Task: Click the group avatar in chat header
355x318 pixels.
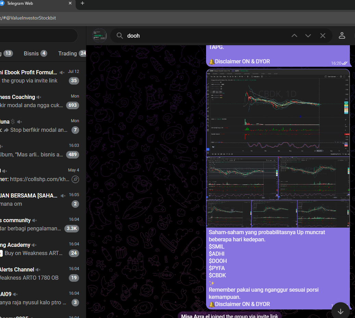Action: (x=100, y=36)
